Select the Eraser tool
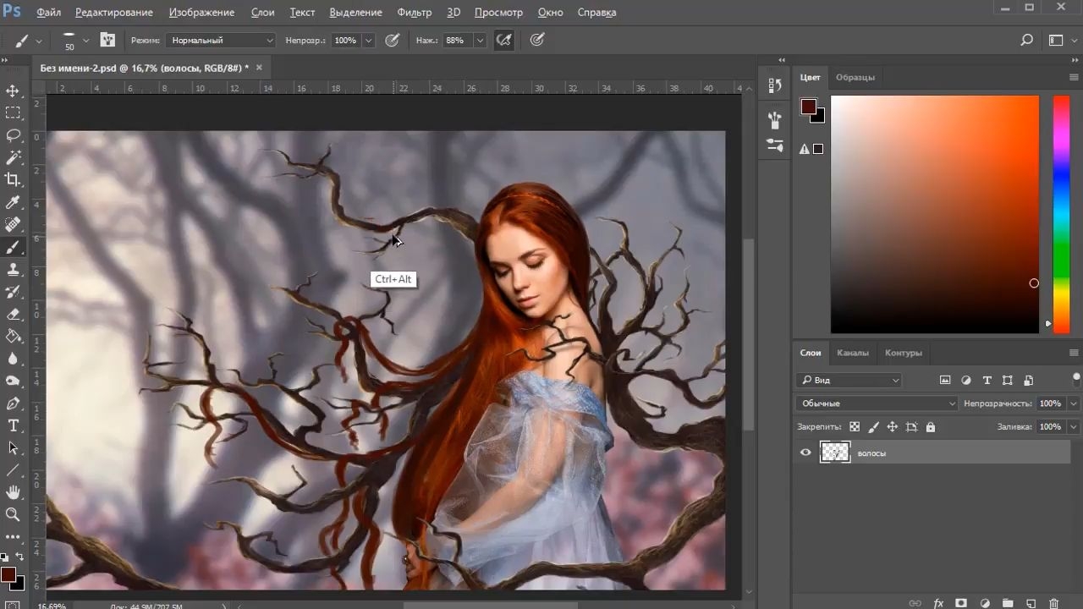The height and width of the screenshot is (609, 1083). point(13,314)
